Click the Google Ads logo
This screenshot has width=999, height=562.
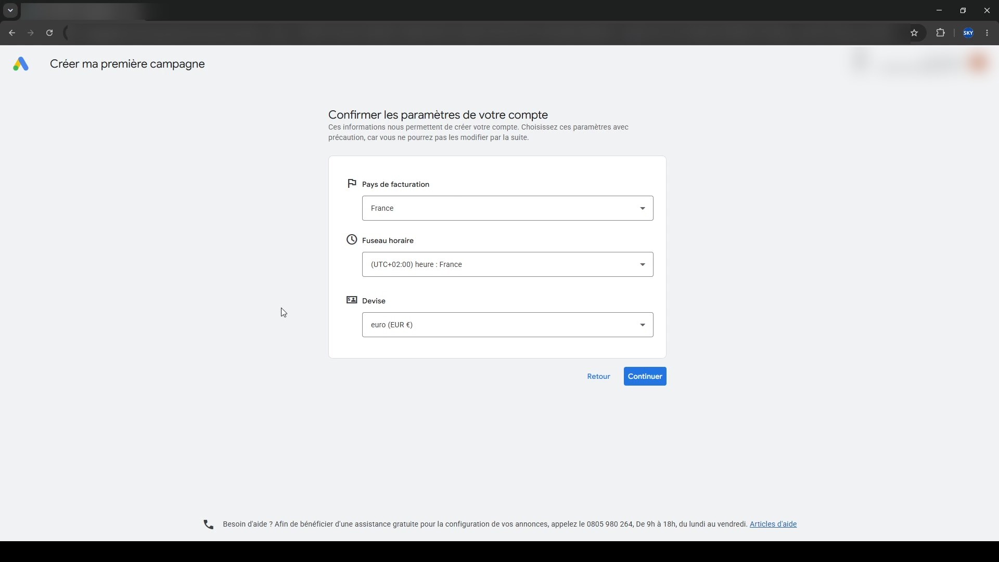tap(21, 64)
